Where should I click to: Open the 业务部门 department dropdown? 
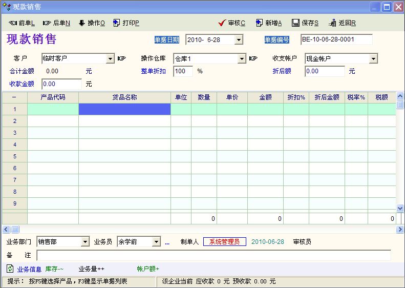click(x=85, y=242)
